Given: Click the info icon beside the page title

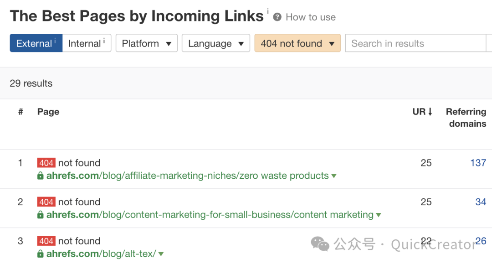Looking at the screenshot, I should [268, 11].
